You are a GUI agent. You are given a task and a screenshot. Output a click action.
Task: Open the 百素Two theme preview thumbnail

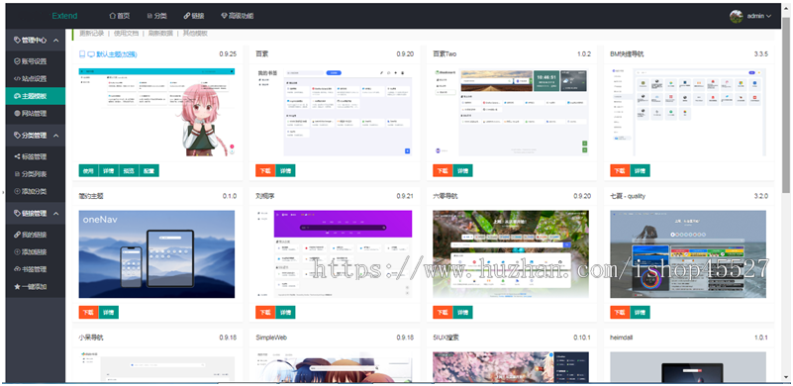pyautogui.click(x=511, y=112)
